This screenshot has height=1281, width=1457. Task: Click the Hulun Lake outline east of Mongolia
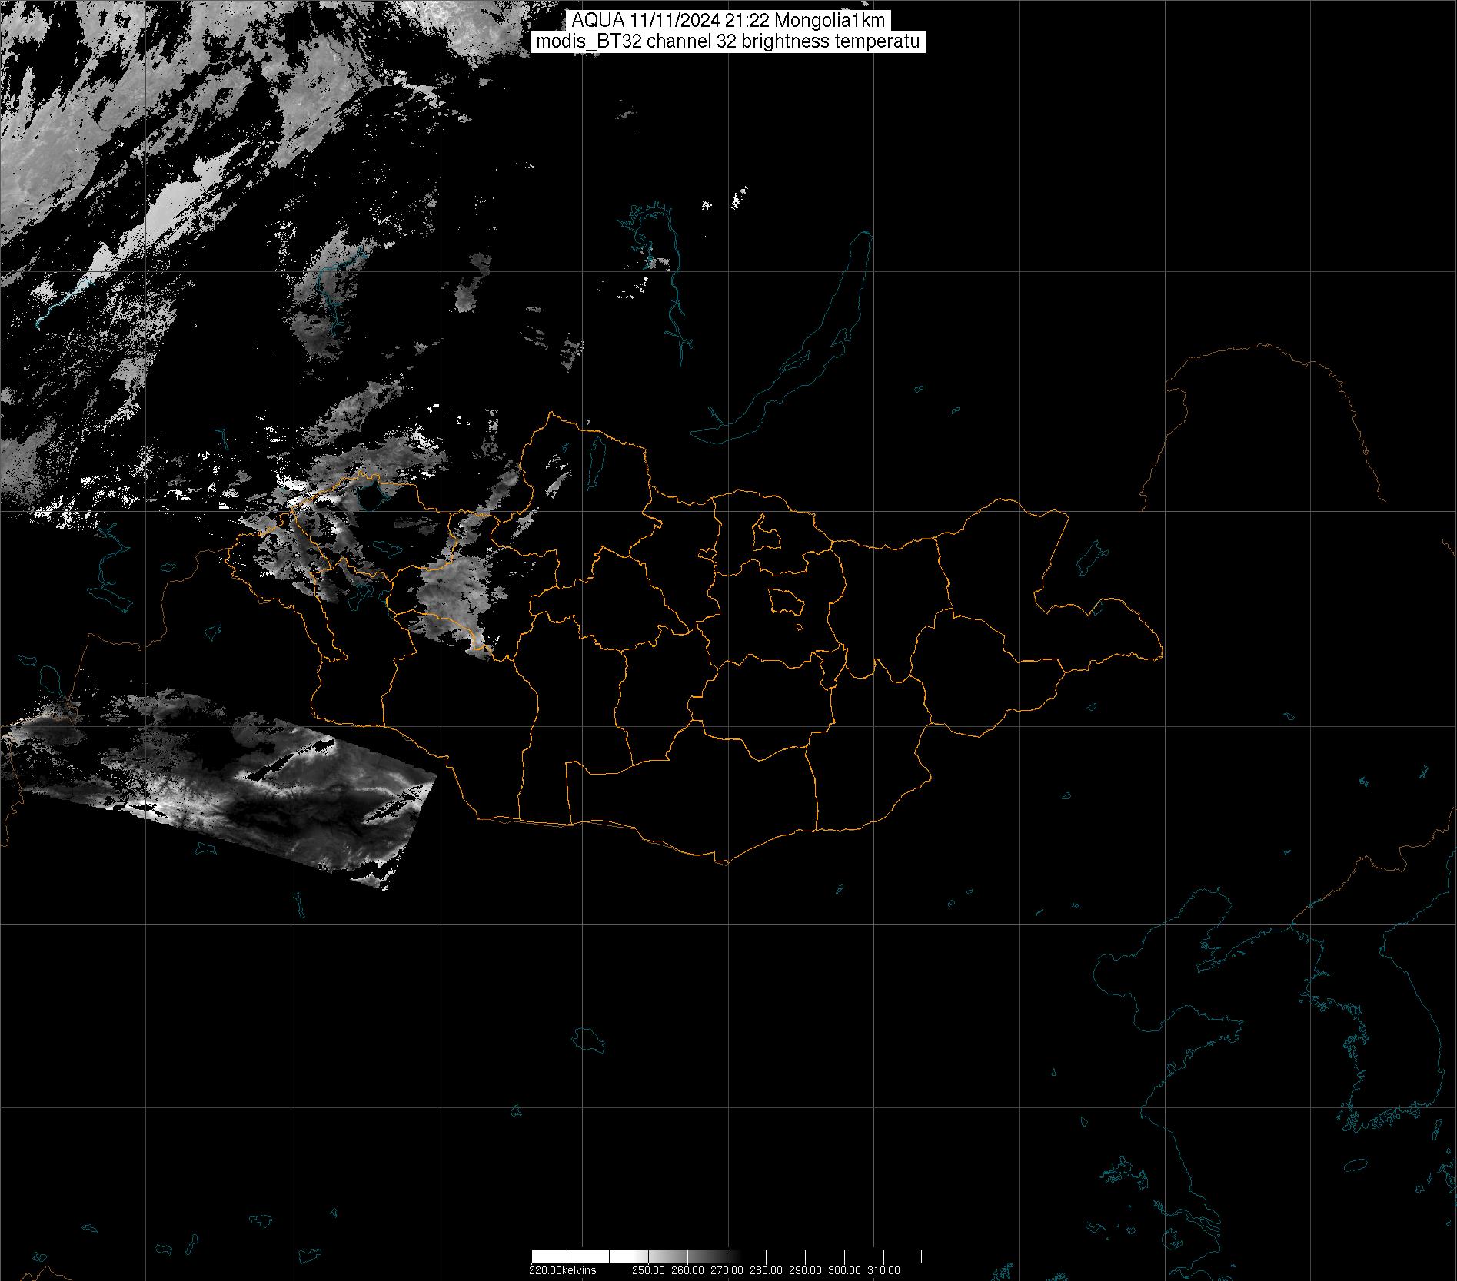pyautogui.click(x=1089, y=557)
